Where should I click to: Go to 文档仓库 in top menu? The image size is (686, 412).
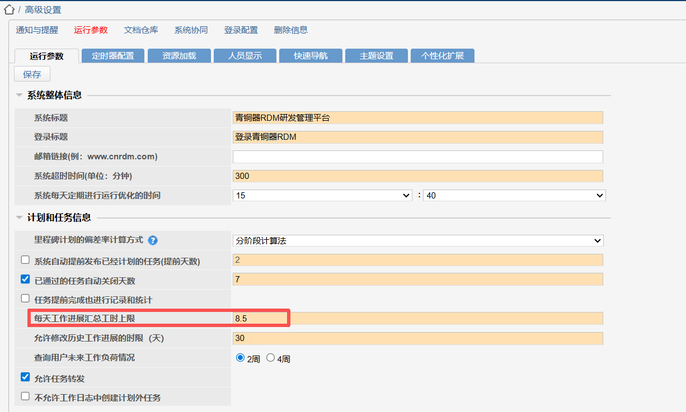point(141,30)
